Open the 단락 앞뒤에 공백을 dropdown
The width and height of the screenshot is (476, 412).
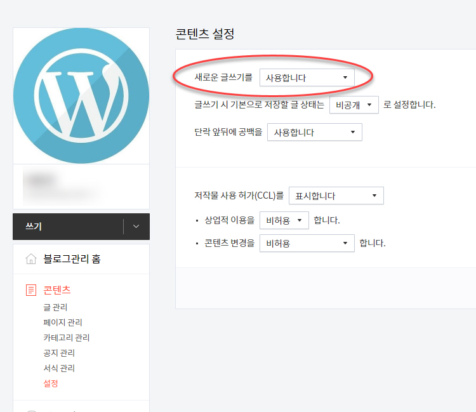tap(315, 132)
